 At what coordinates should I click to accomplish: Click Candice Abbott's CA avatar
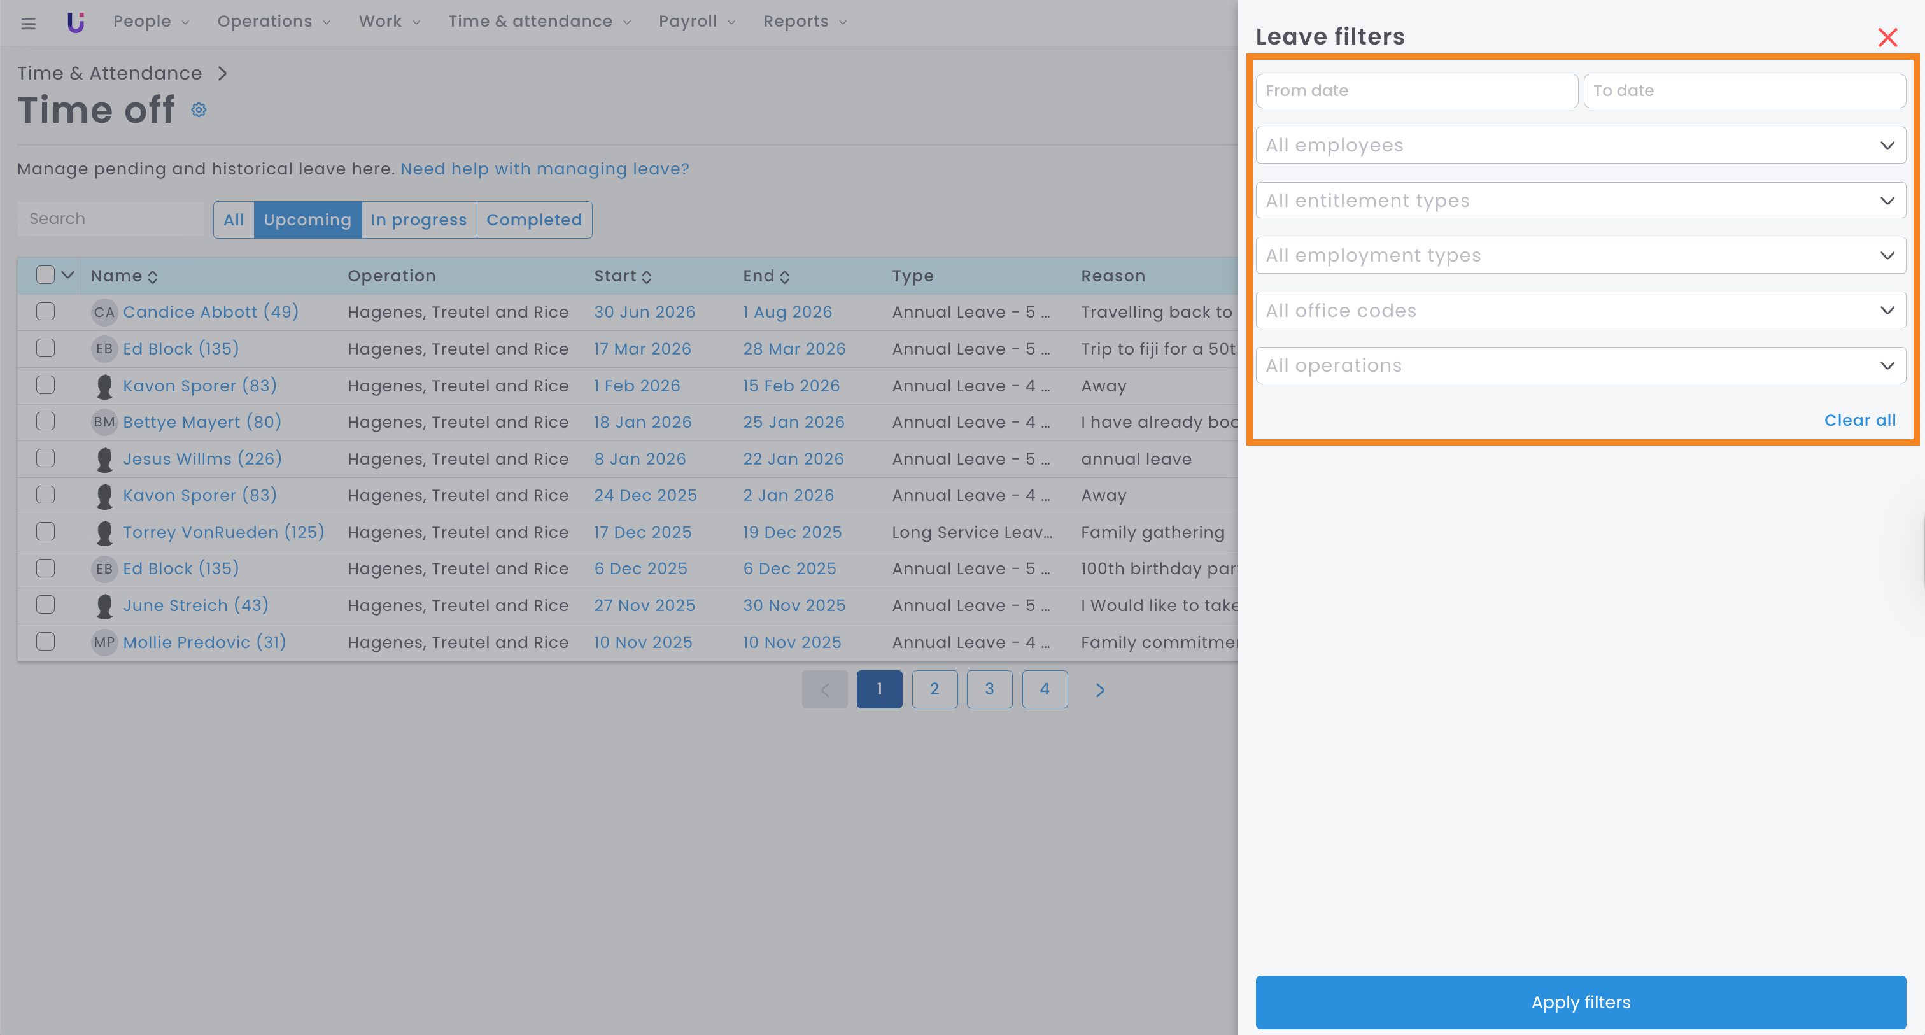click(x=104, y=313)
